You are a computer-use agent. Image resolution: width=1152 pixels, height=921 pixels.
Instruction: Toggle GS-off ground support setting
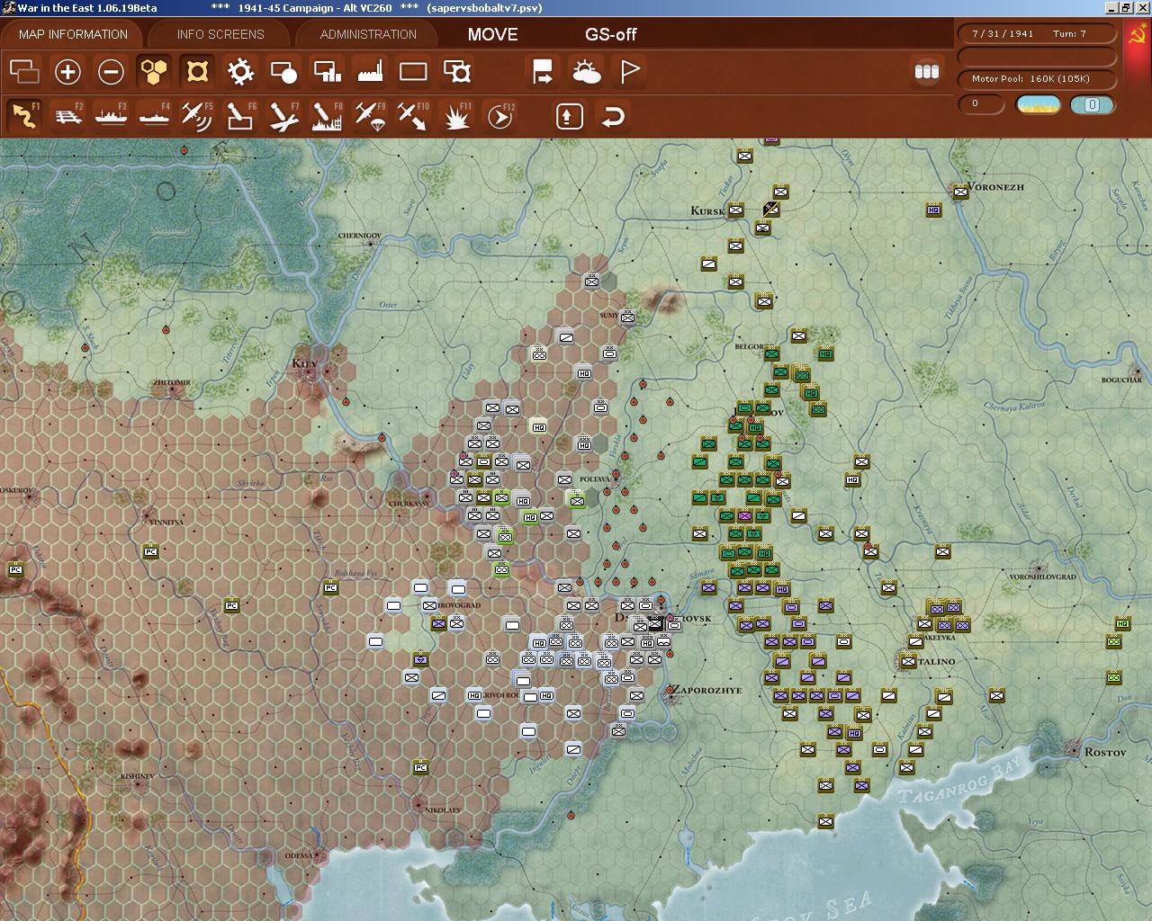610,34
